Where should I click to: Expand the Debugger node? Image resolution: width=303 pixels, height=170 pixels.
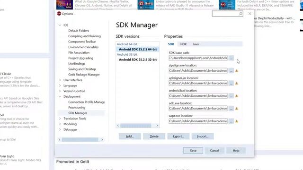click(x=60, y=129)
